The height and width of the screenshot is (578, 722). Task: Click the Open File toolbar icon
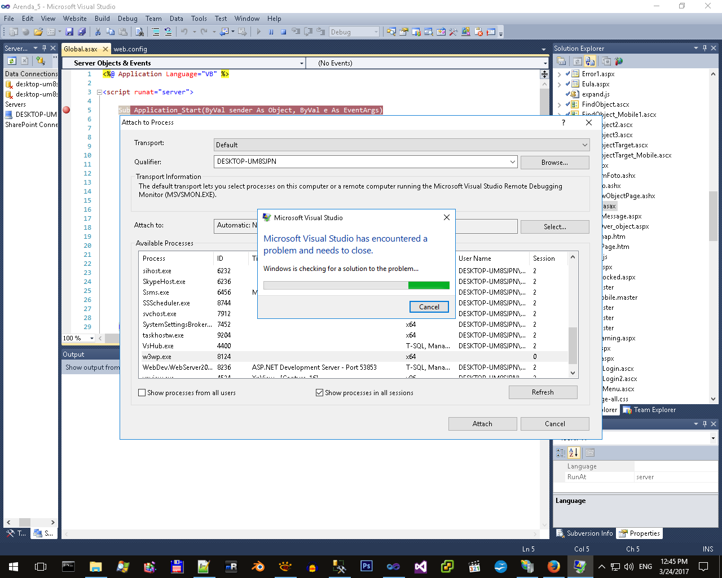[x=38, y=32]
